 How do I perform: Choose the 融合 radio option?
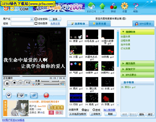[x=83, y=110]
